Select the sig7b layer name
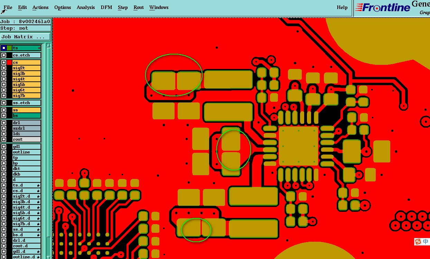Viewport: 430px width, 259px height. click(x=27, y=96)
